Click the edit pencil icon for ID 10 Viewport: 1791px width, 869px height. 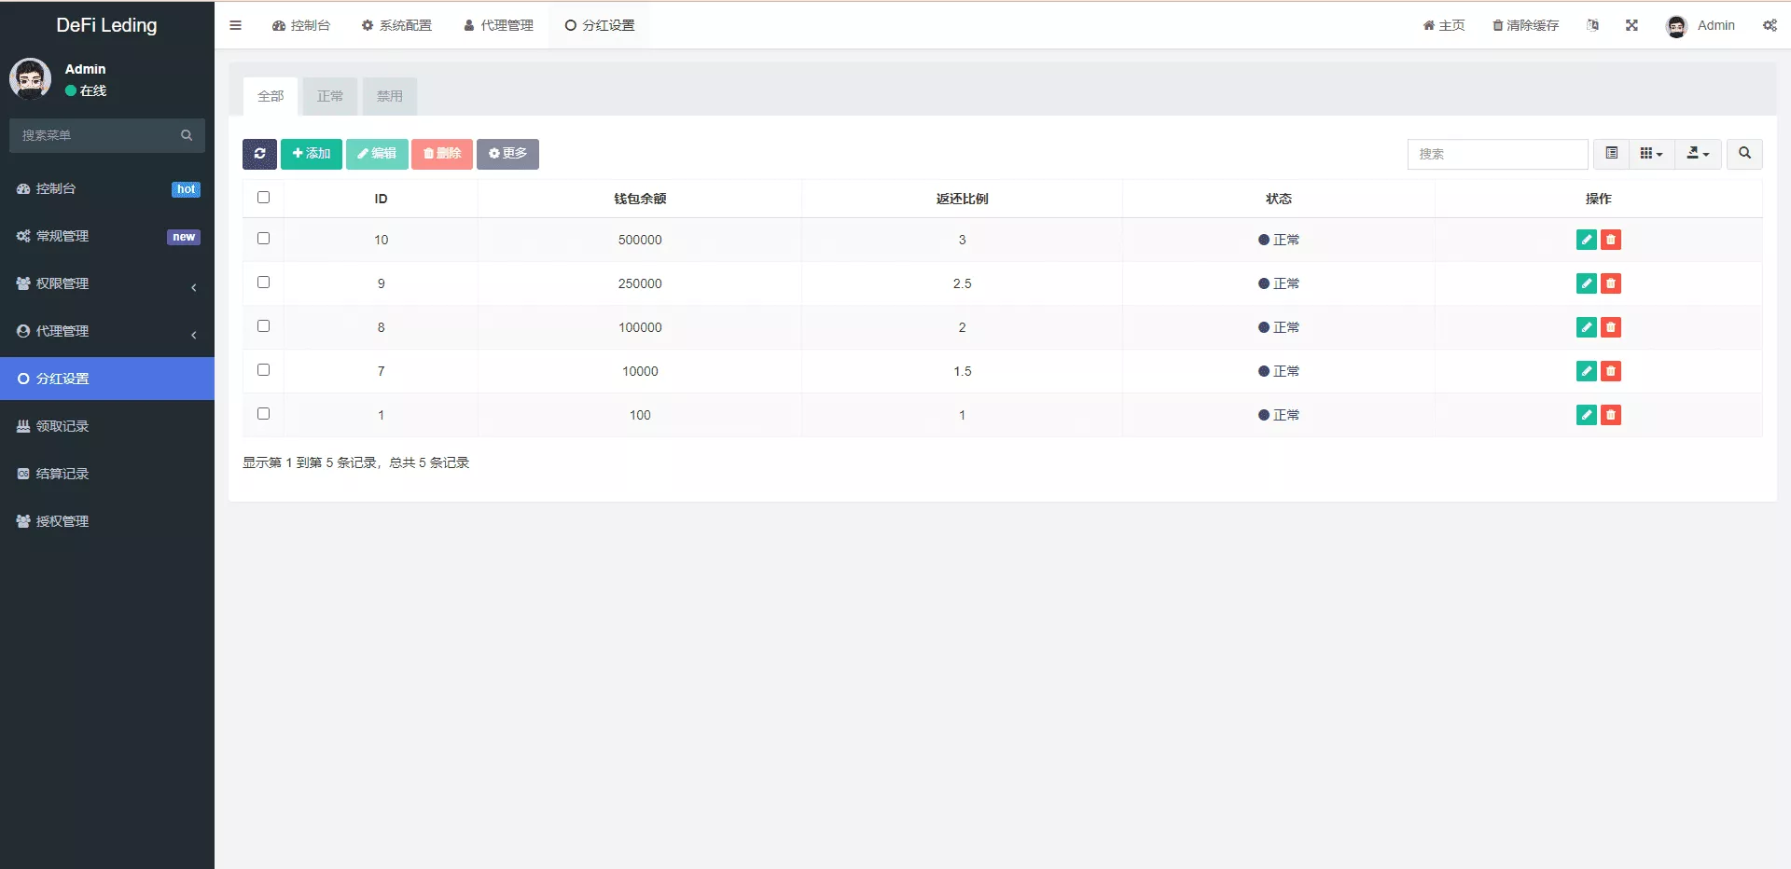[1586, 240]
